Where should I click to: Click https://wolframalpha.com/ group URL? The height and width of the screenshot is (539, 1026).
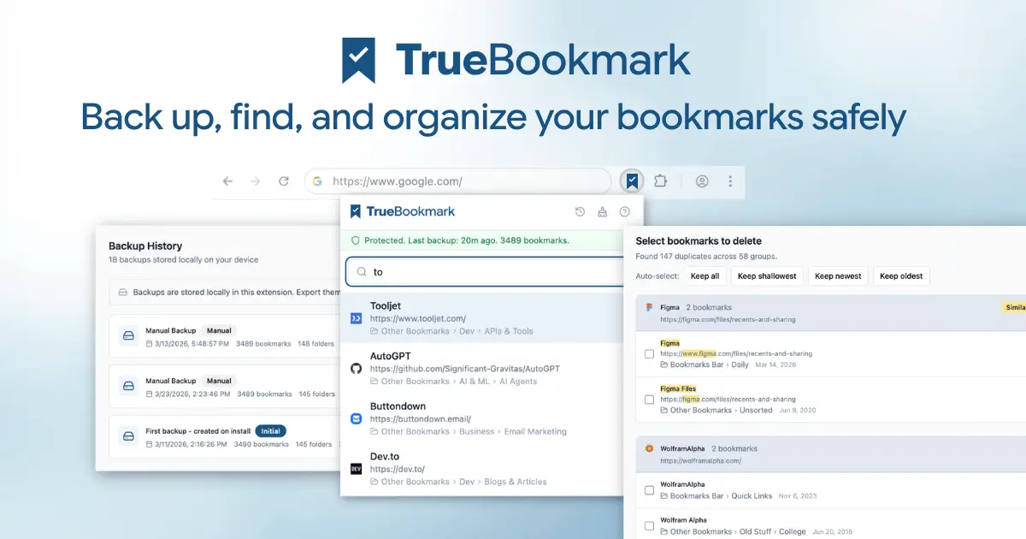(x=700, y=460)
